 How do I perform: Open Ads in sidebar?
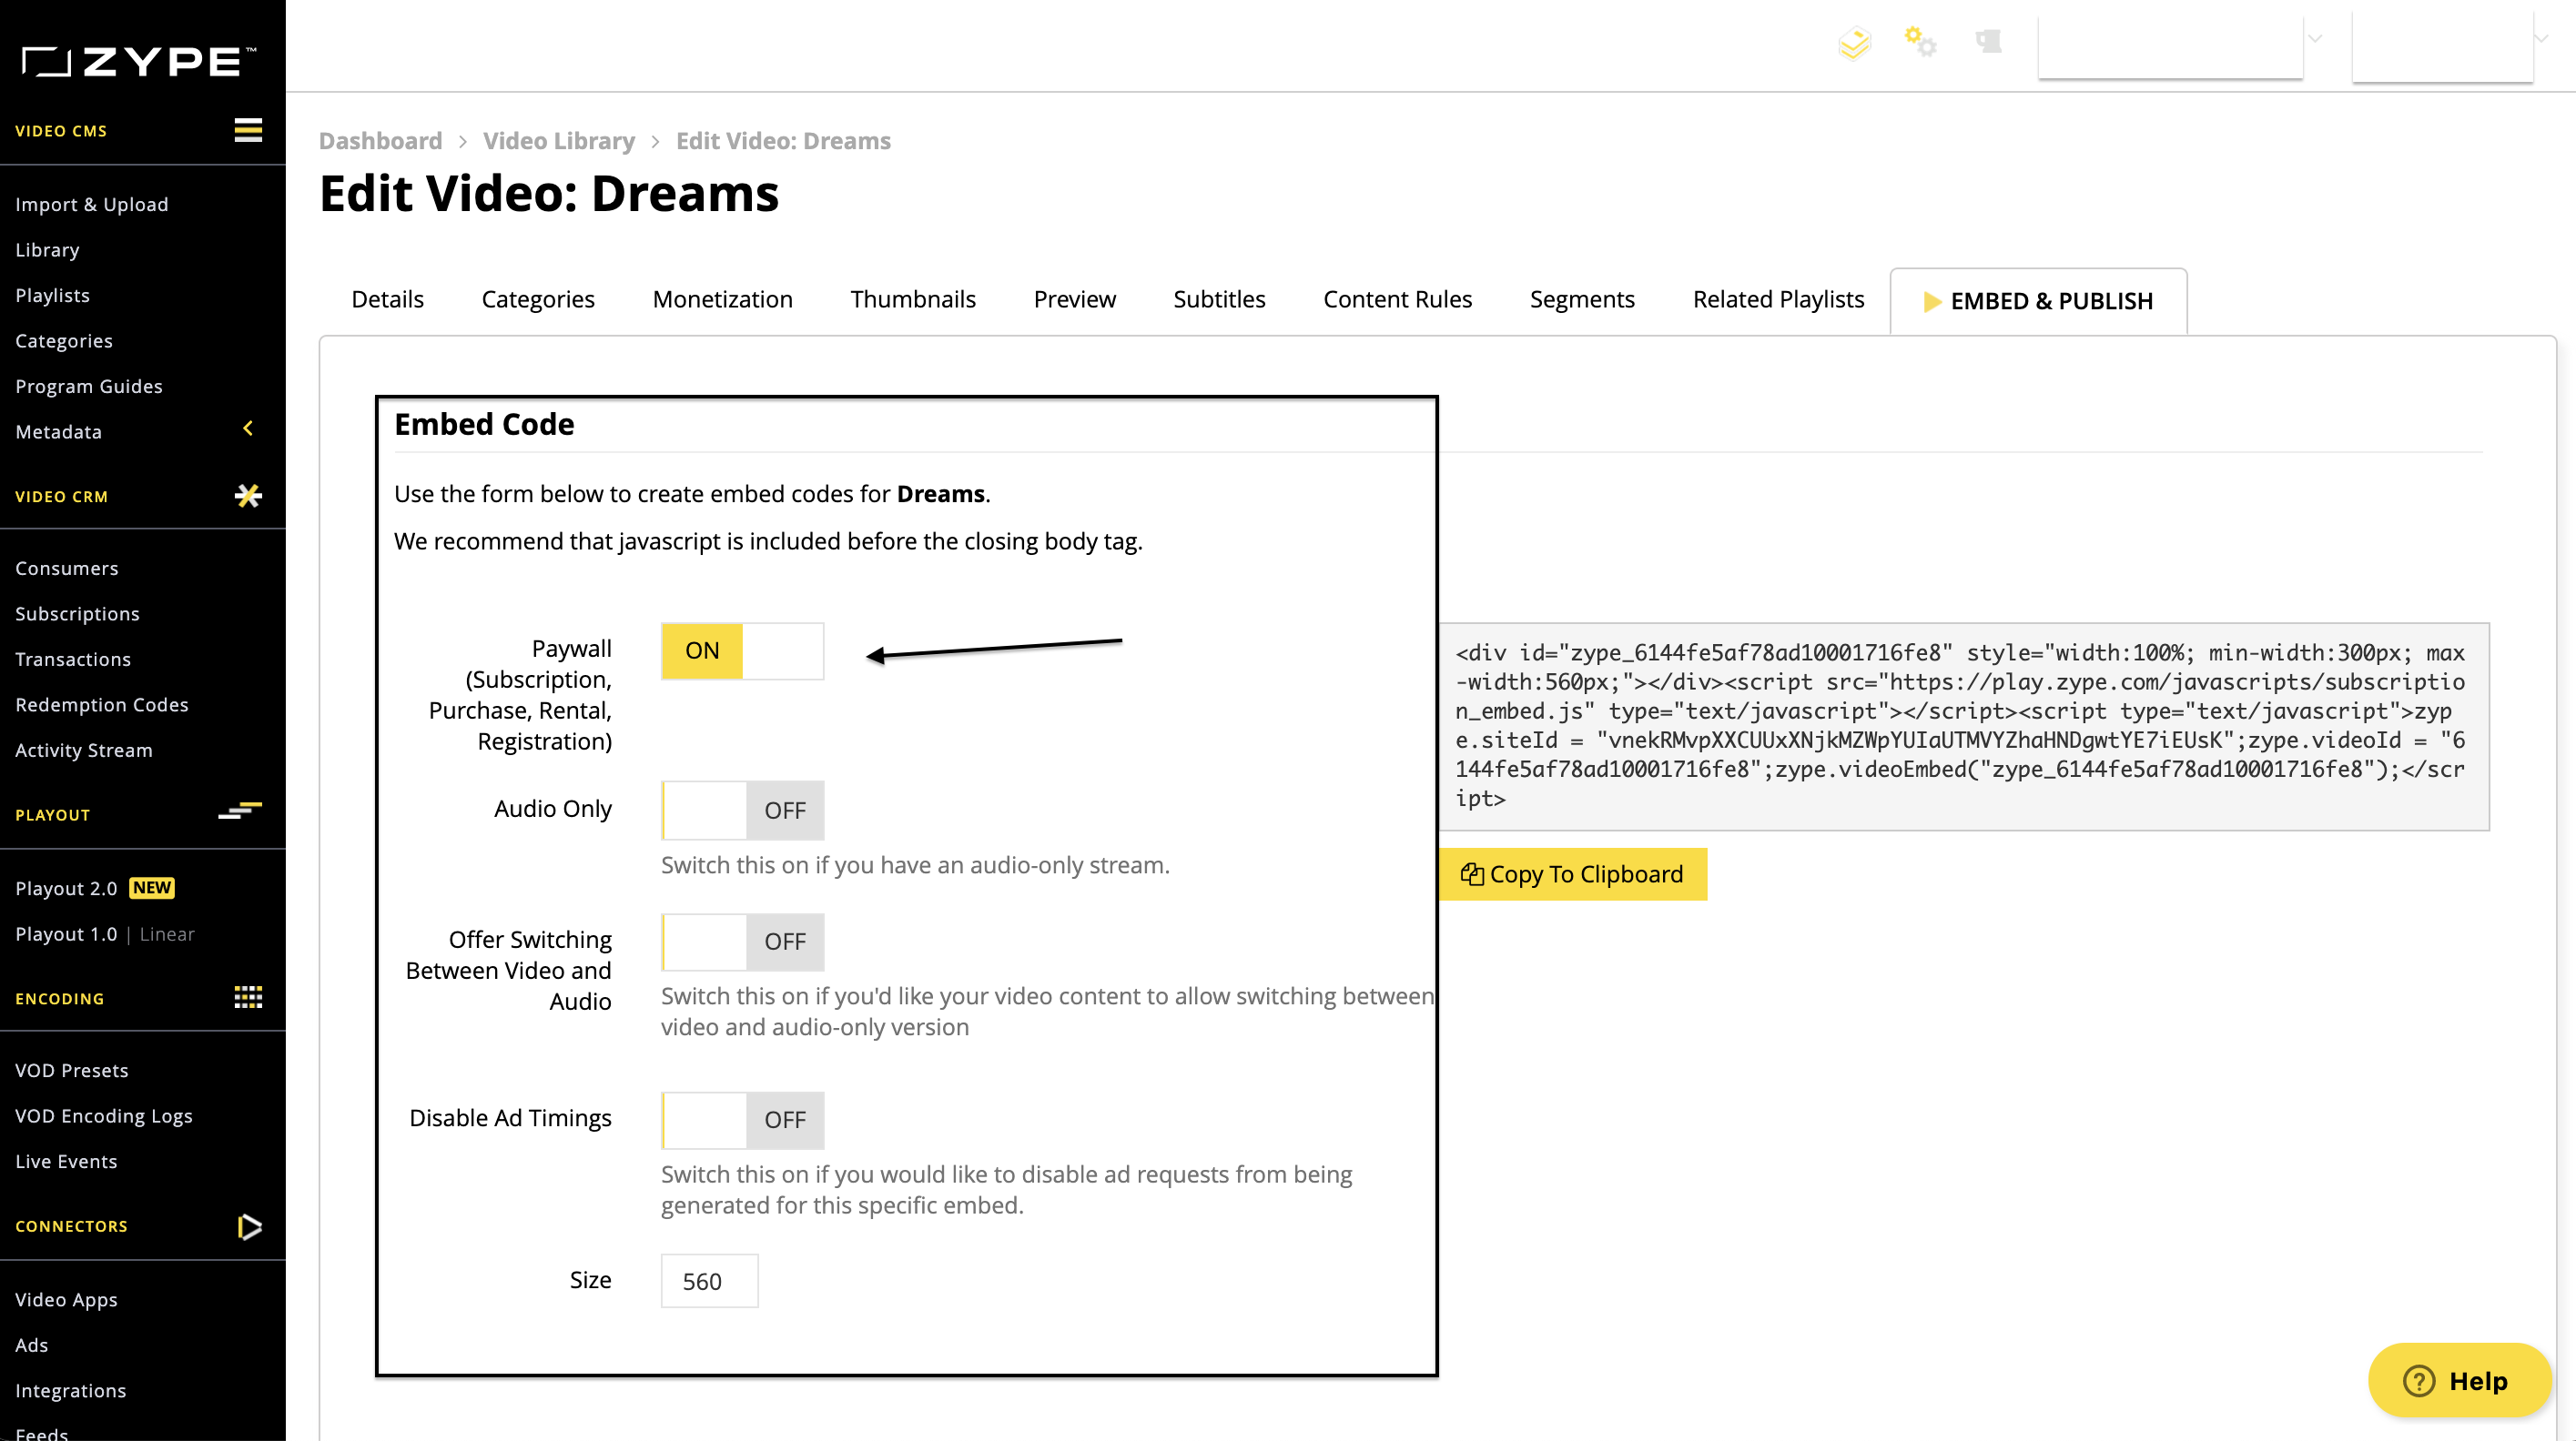[x=32, y=1345]
